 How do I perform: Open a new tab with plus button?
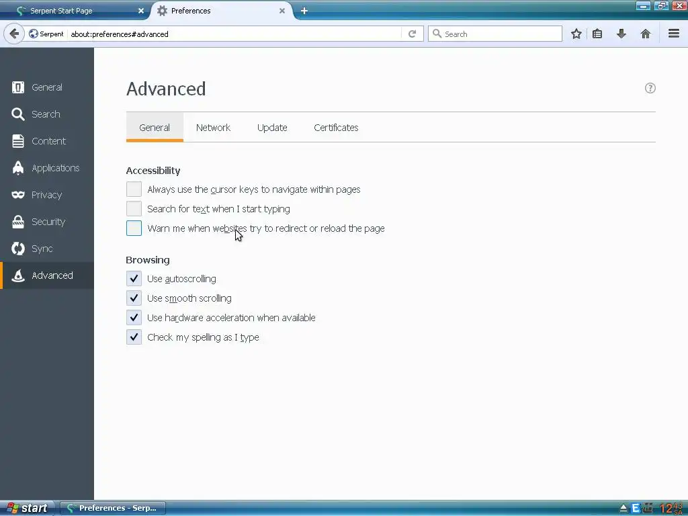coord(304,11)
